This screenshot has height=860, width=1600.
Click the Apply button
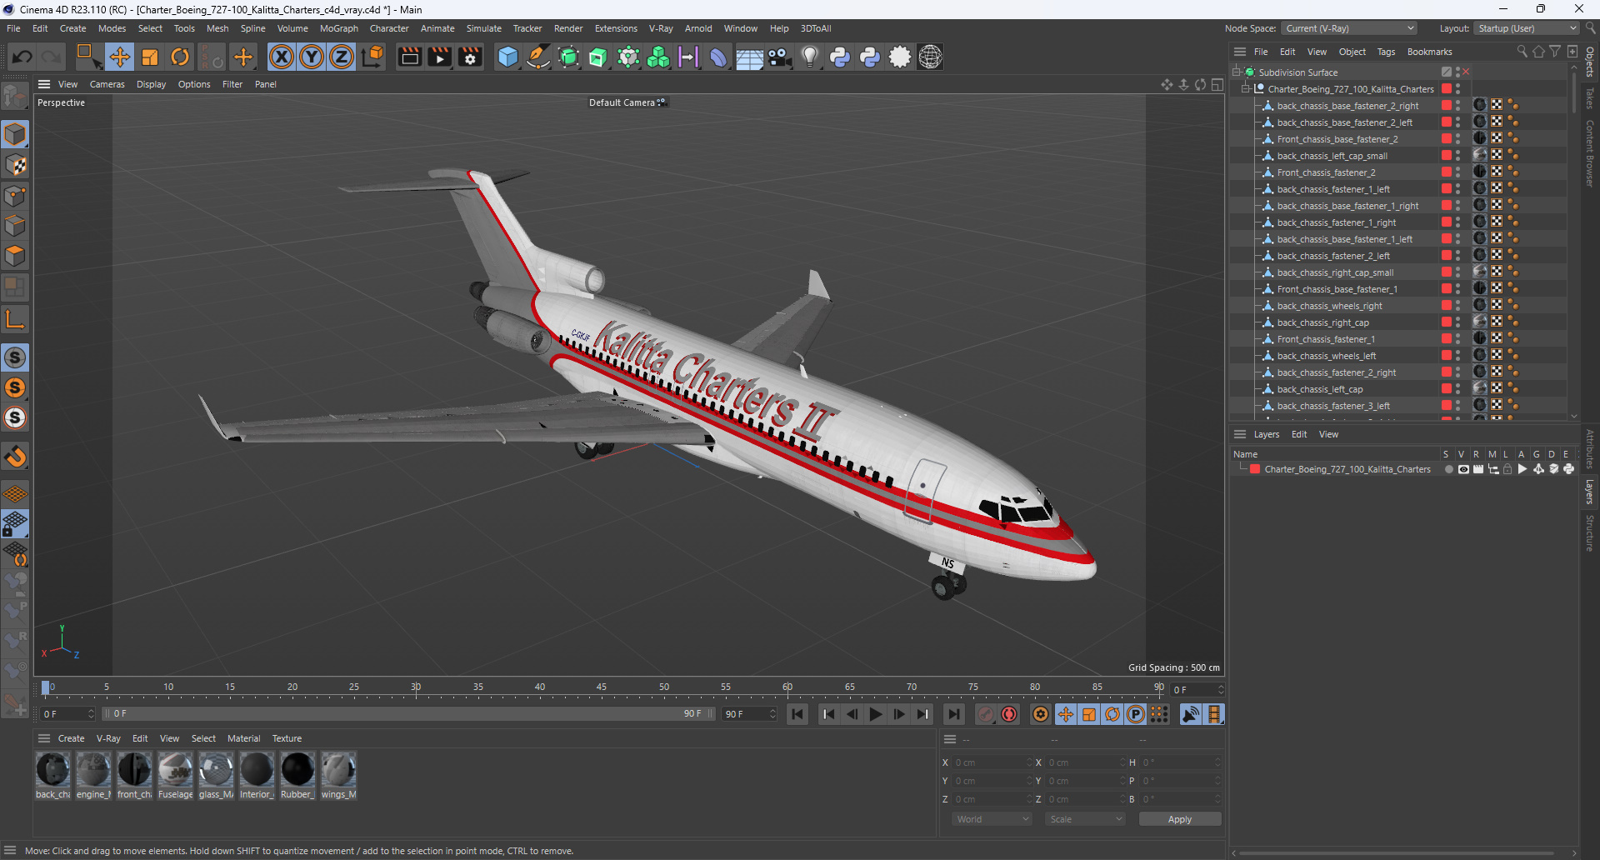[x=1179, y=819]
